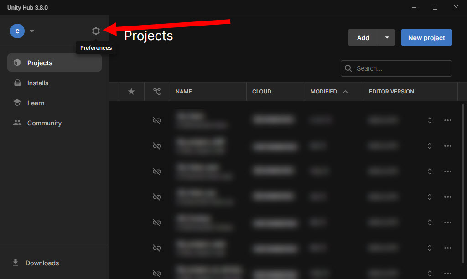Click unlinked cloud icon on third project row
The width and height of the screenshot is (467, 279).
tap(157, 171)
